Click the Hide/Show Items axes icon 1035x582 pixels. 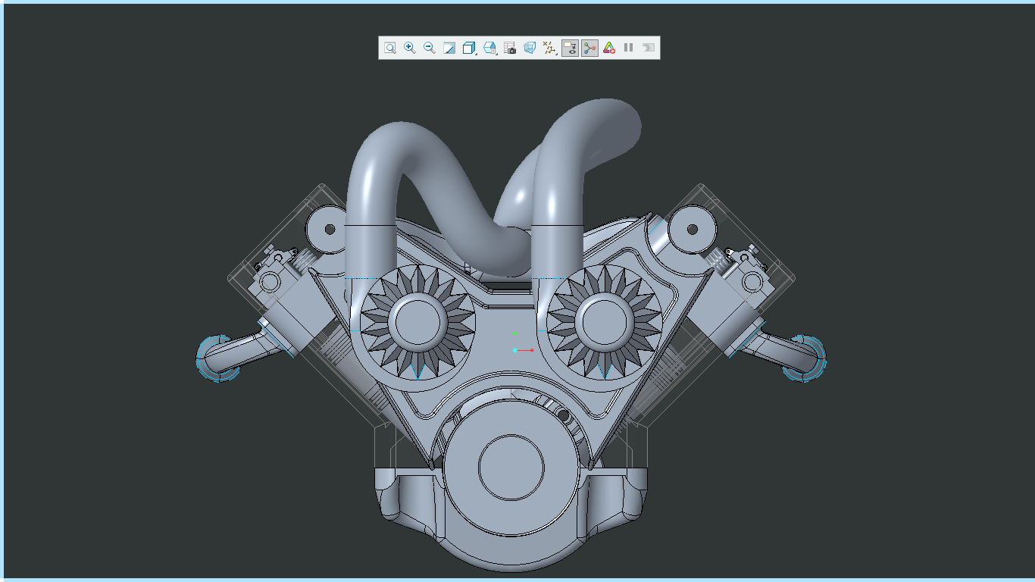547,47
